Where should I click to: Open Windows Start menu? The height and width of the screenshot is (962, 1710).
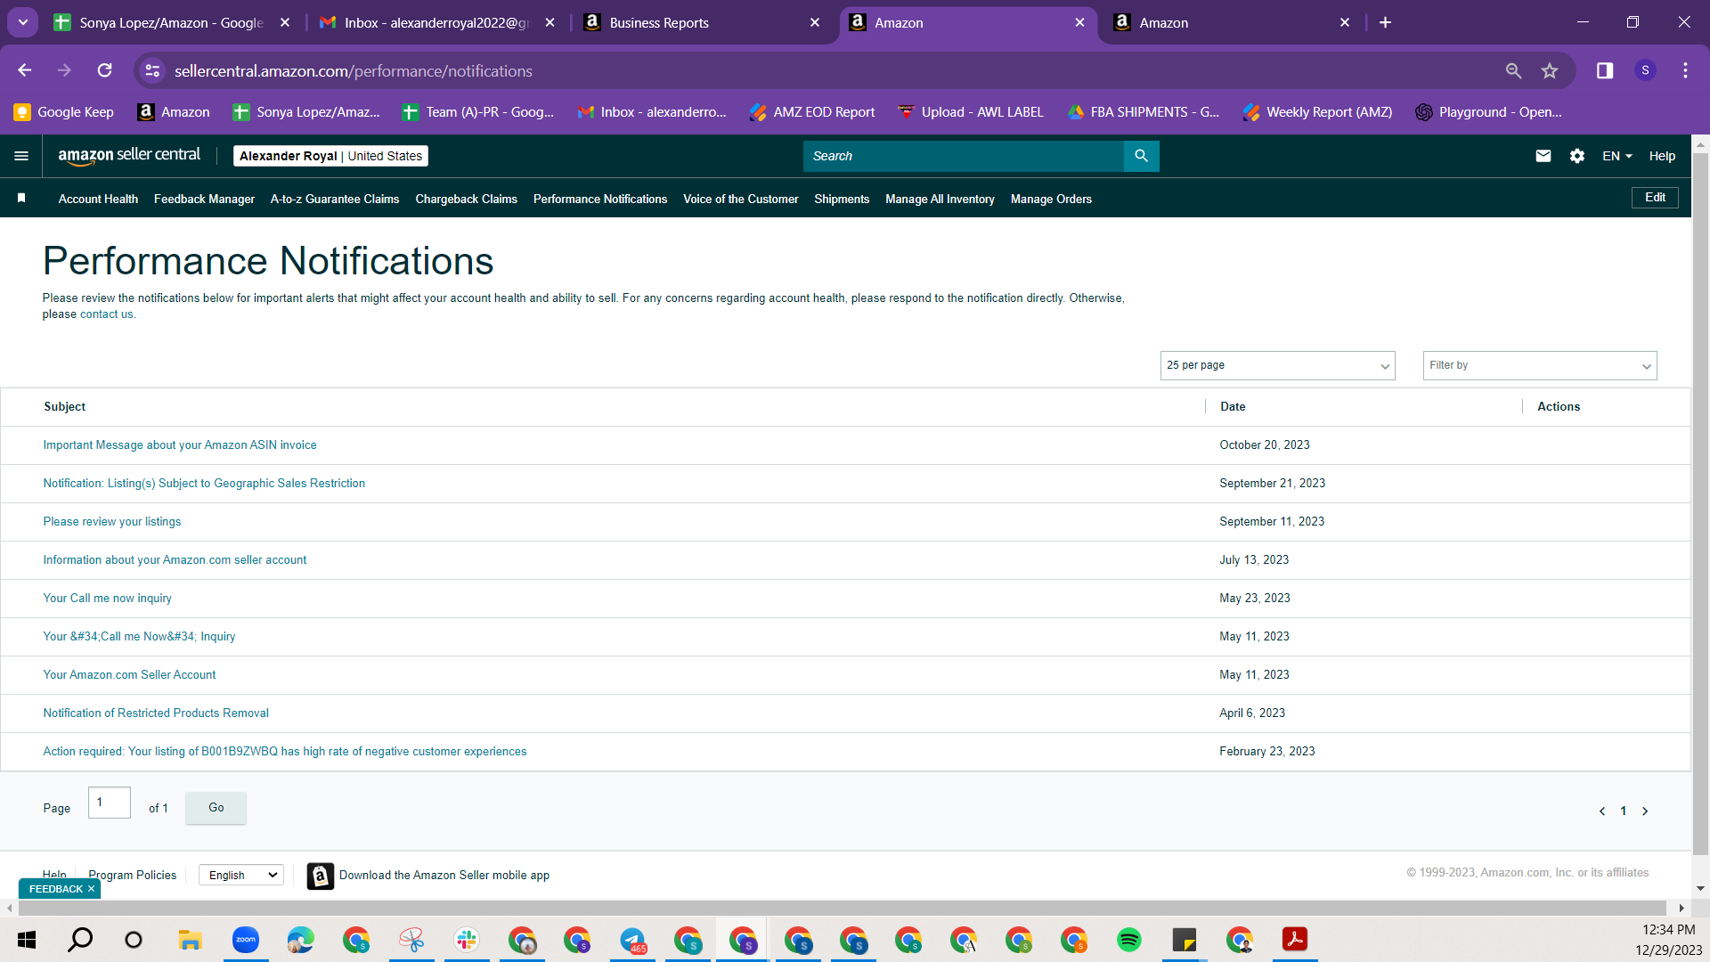coord(27,940)
